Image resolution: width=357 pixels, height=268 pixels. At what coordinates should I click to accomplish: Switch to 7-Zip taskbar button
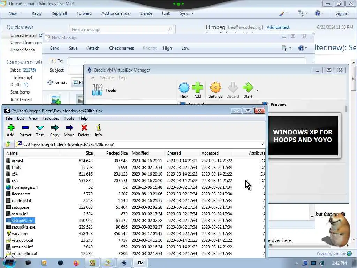[140, 263]
